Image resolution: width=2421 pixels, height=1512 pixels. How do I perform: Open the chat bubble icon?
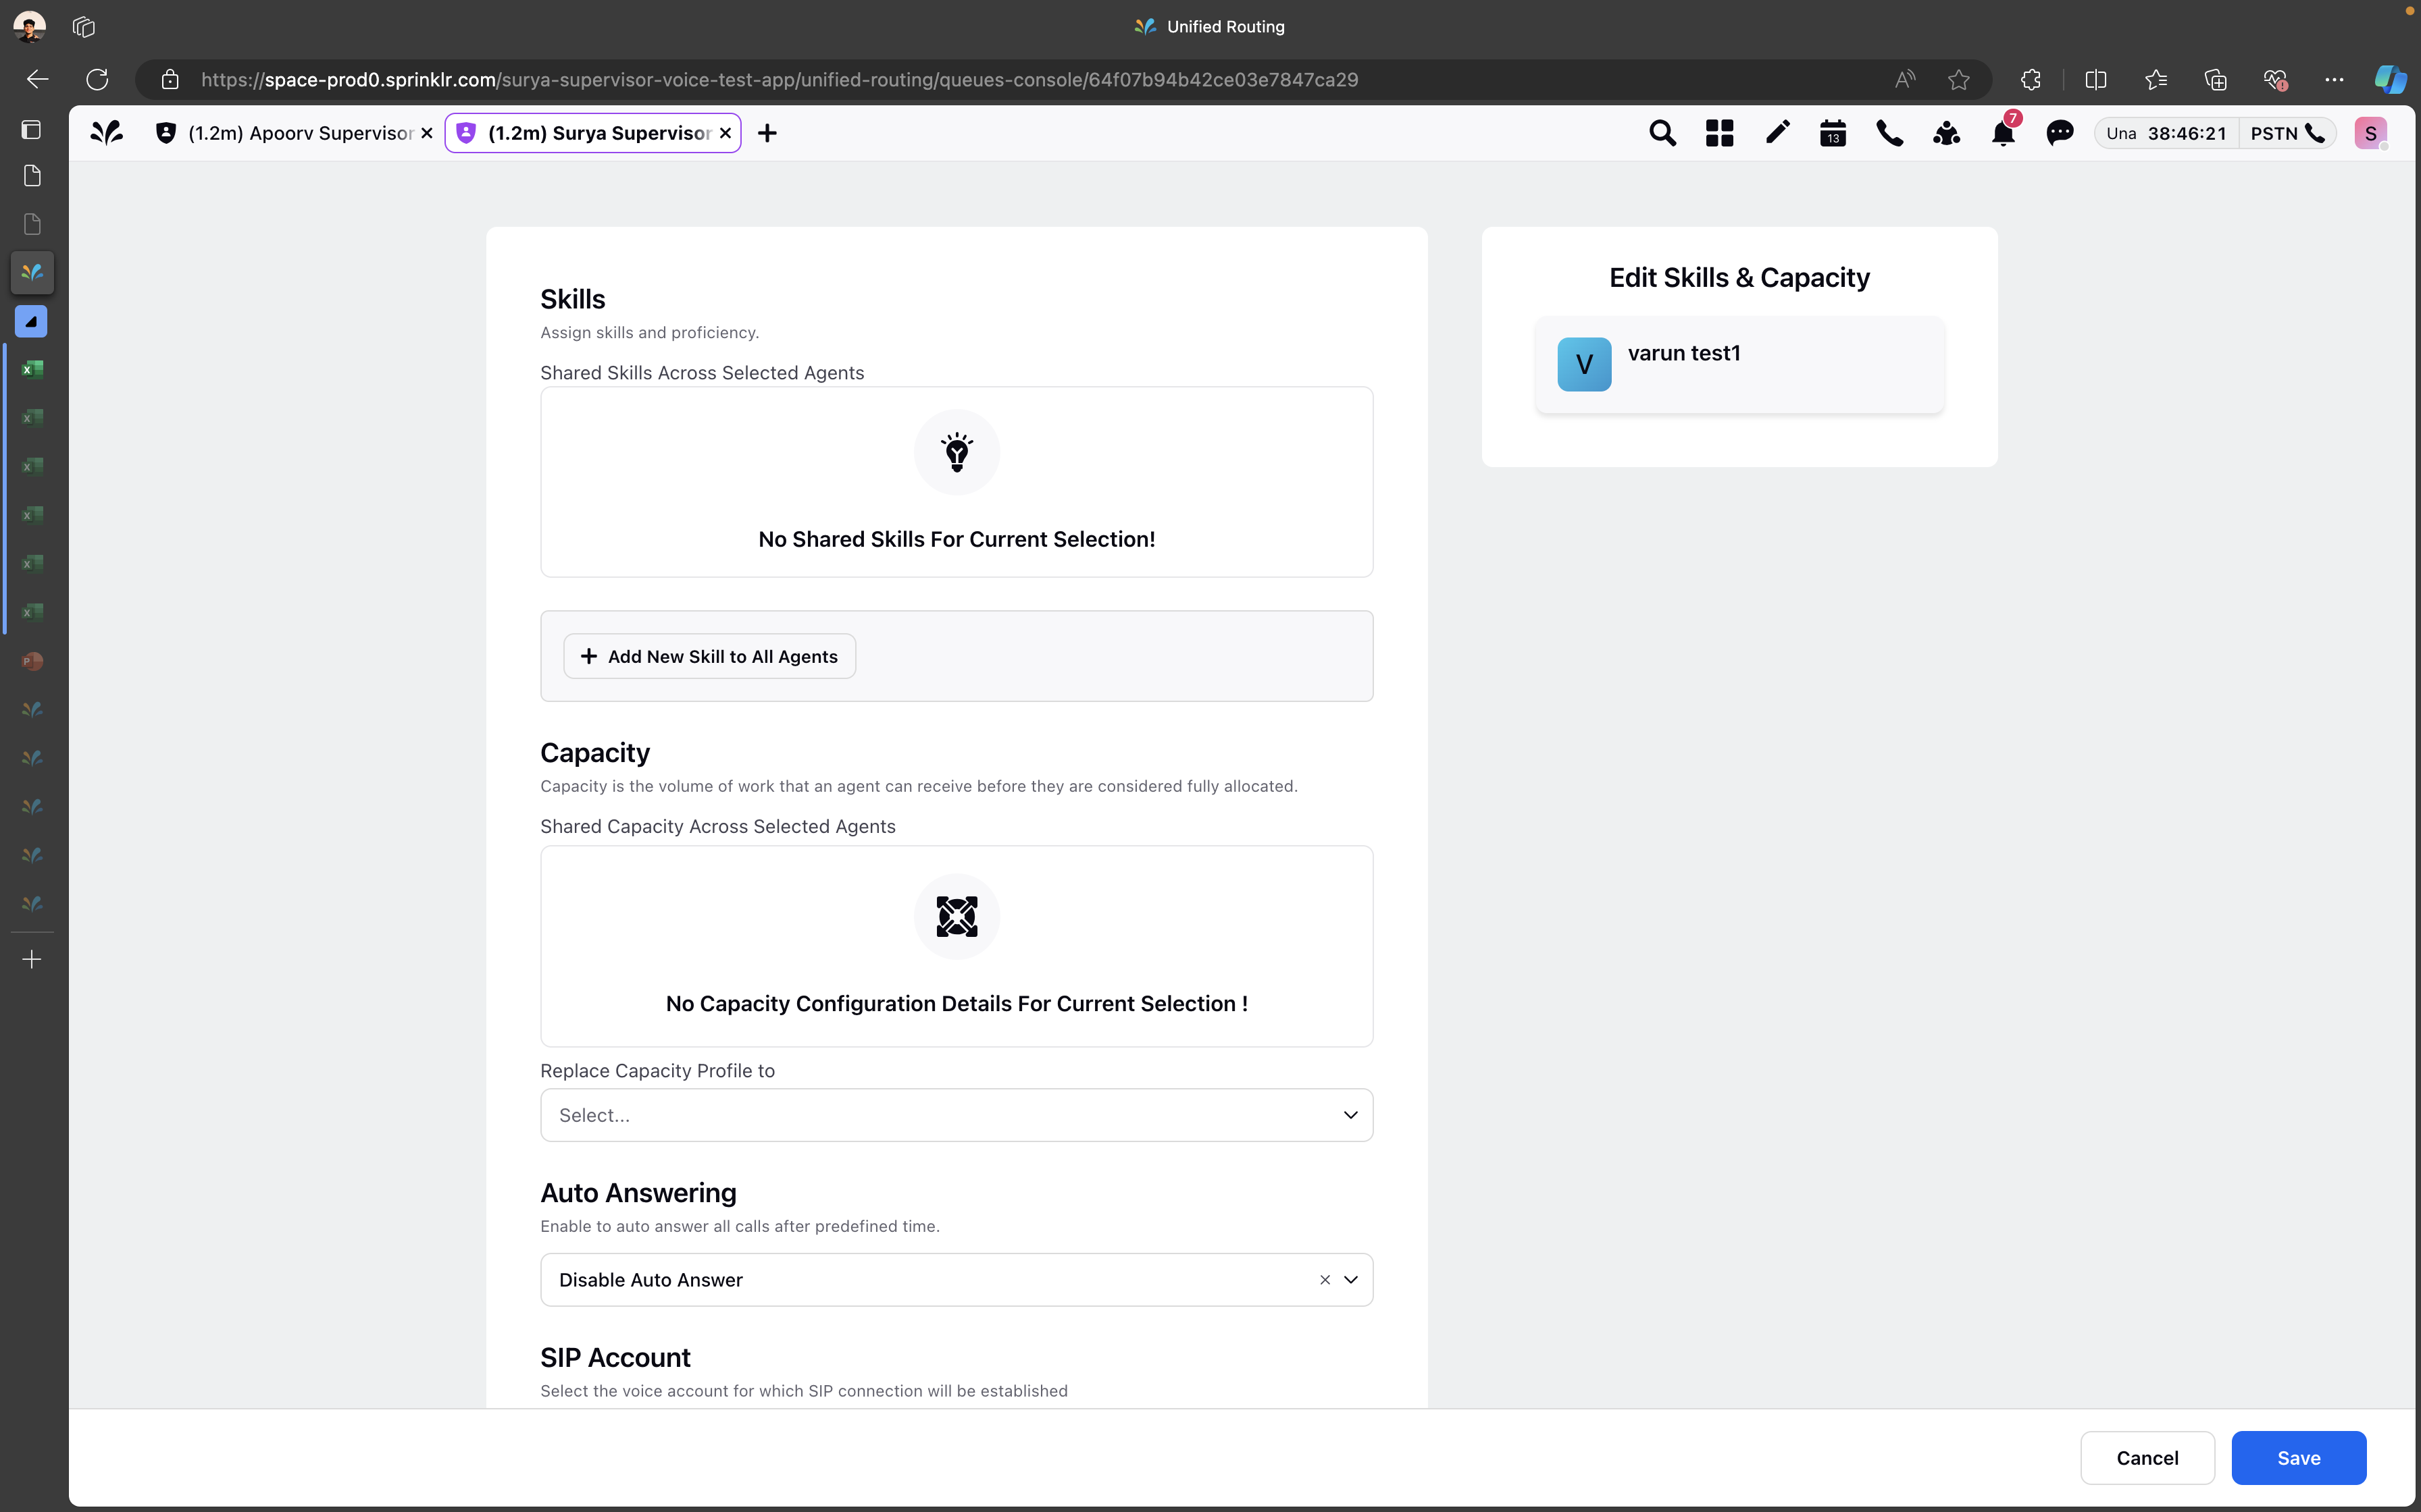[2060, 133]
